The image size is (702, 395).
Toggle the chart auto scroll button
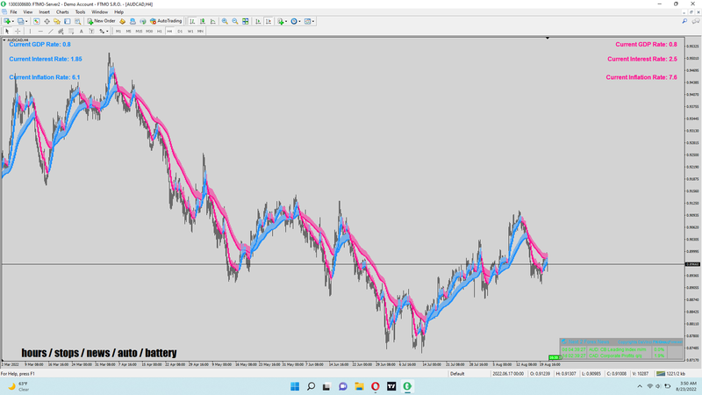point(258,21)
